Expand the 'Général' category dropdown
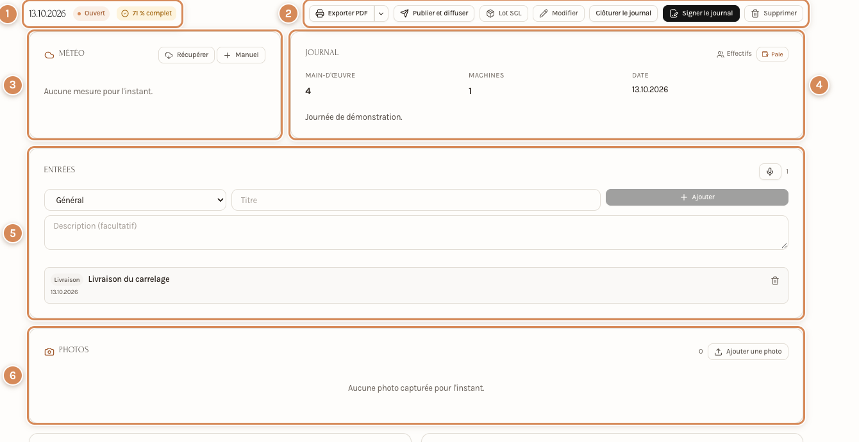859x442 pixels. [135, 200]
